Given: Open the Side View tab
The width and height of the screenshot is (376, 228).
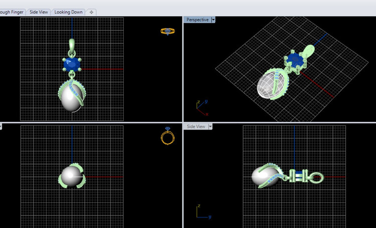Looking at the screenshot, I should pyautogui.click(x=38, y=12).
